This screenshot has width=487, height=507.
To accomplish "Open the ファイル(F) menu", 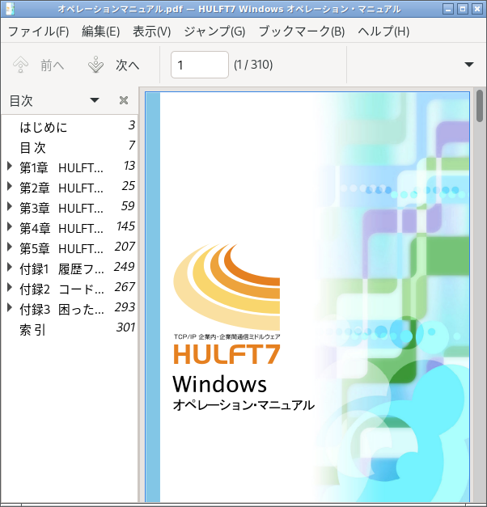I will (38, 32).
